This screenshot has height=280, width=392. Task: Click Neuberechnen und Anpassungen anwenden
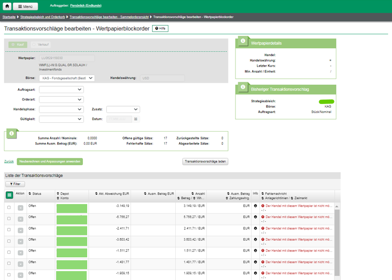50,162
